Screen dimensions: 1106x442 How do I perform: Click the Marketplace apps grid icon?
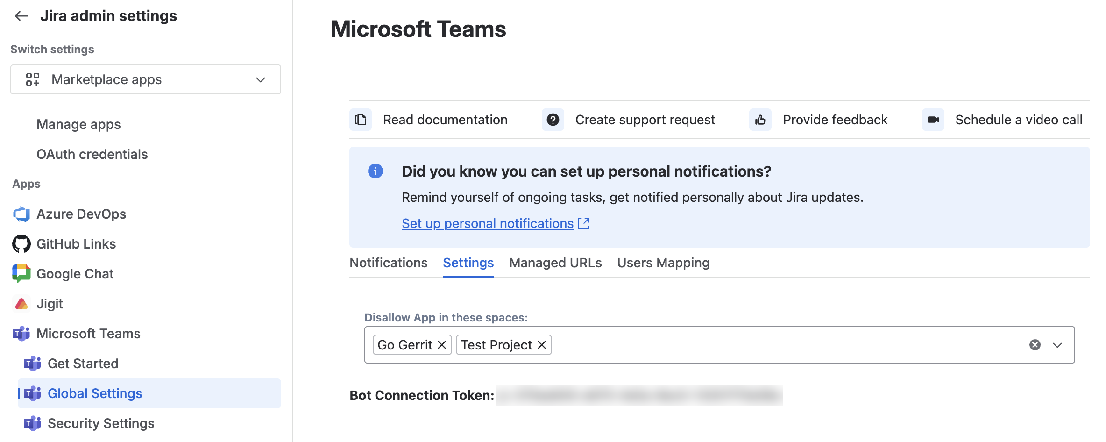point(33,79)
